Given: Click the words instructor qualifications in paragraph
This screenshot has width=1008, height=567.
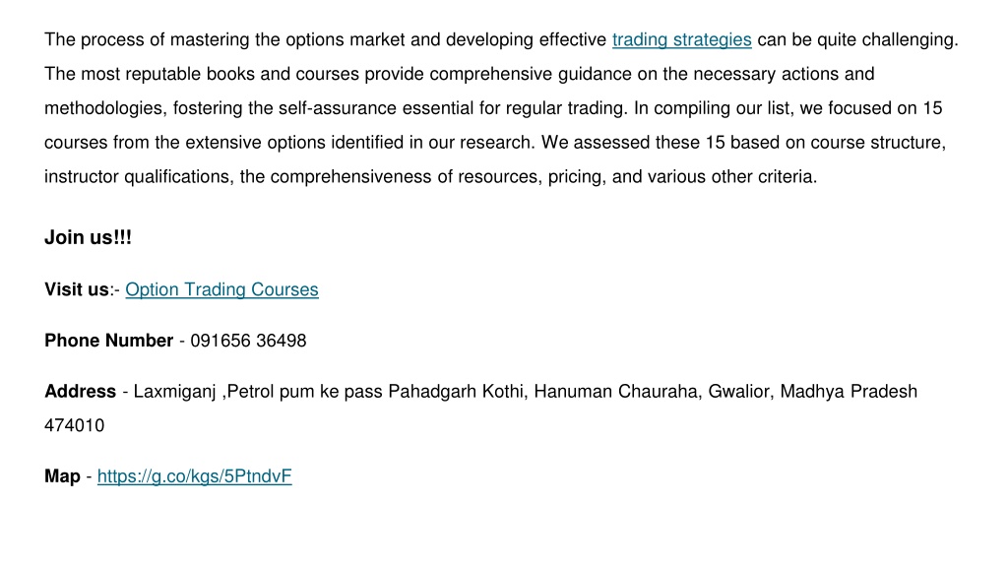Looking at the screenshot, I should 138,177.
